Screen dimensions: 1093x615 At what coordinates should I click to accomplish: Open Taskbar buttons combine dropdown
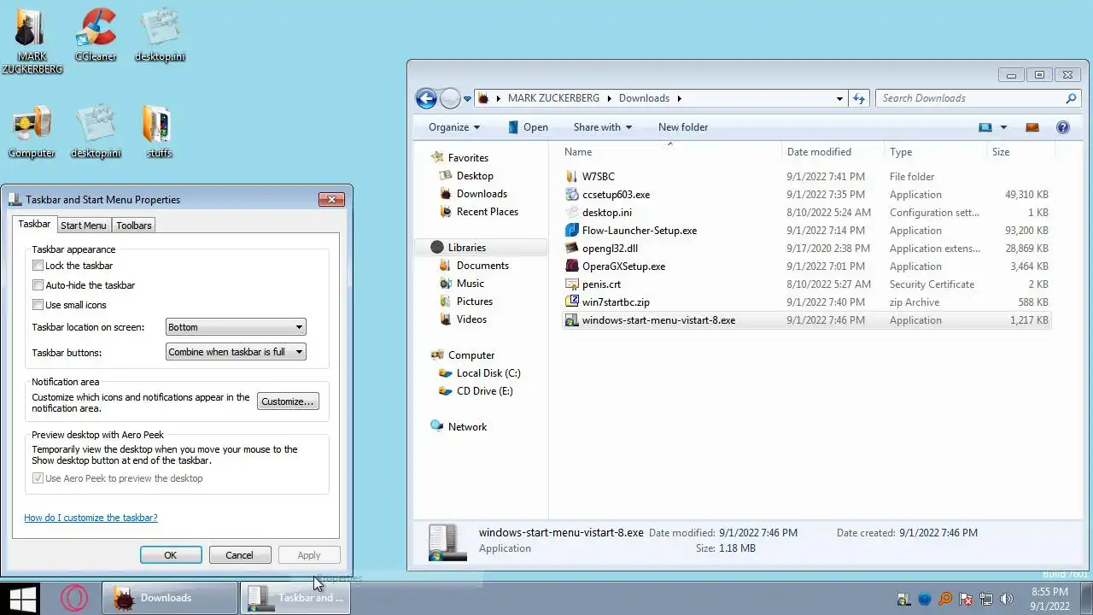tap(235, 352)
